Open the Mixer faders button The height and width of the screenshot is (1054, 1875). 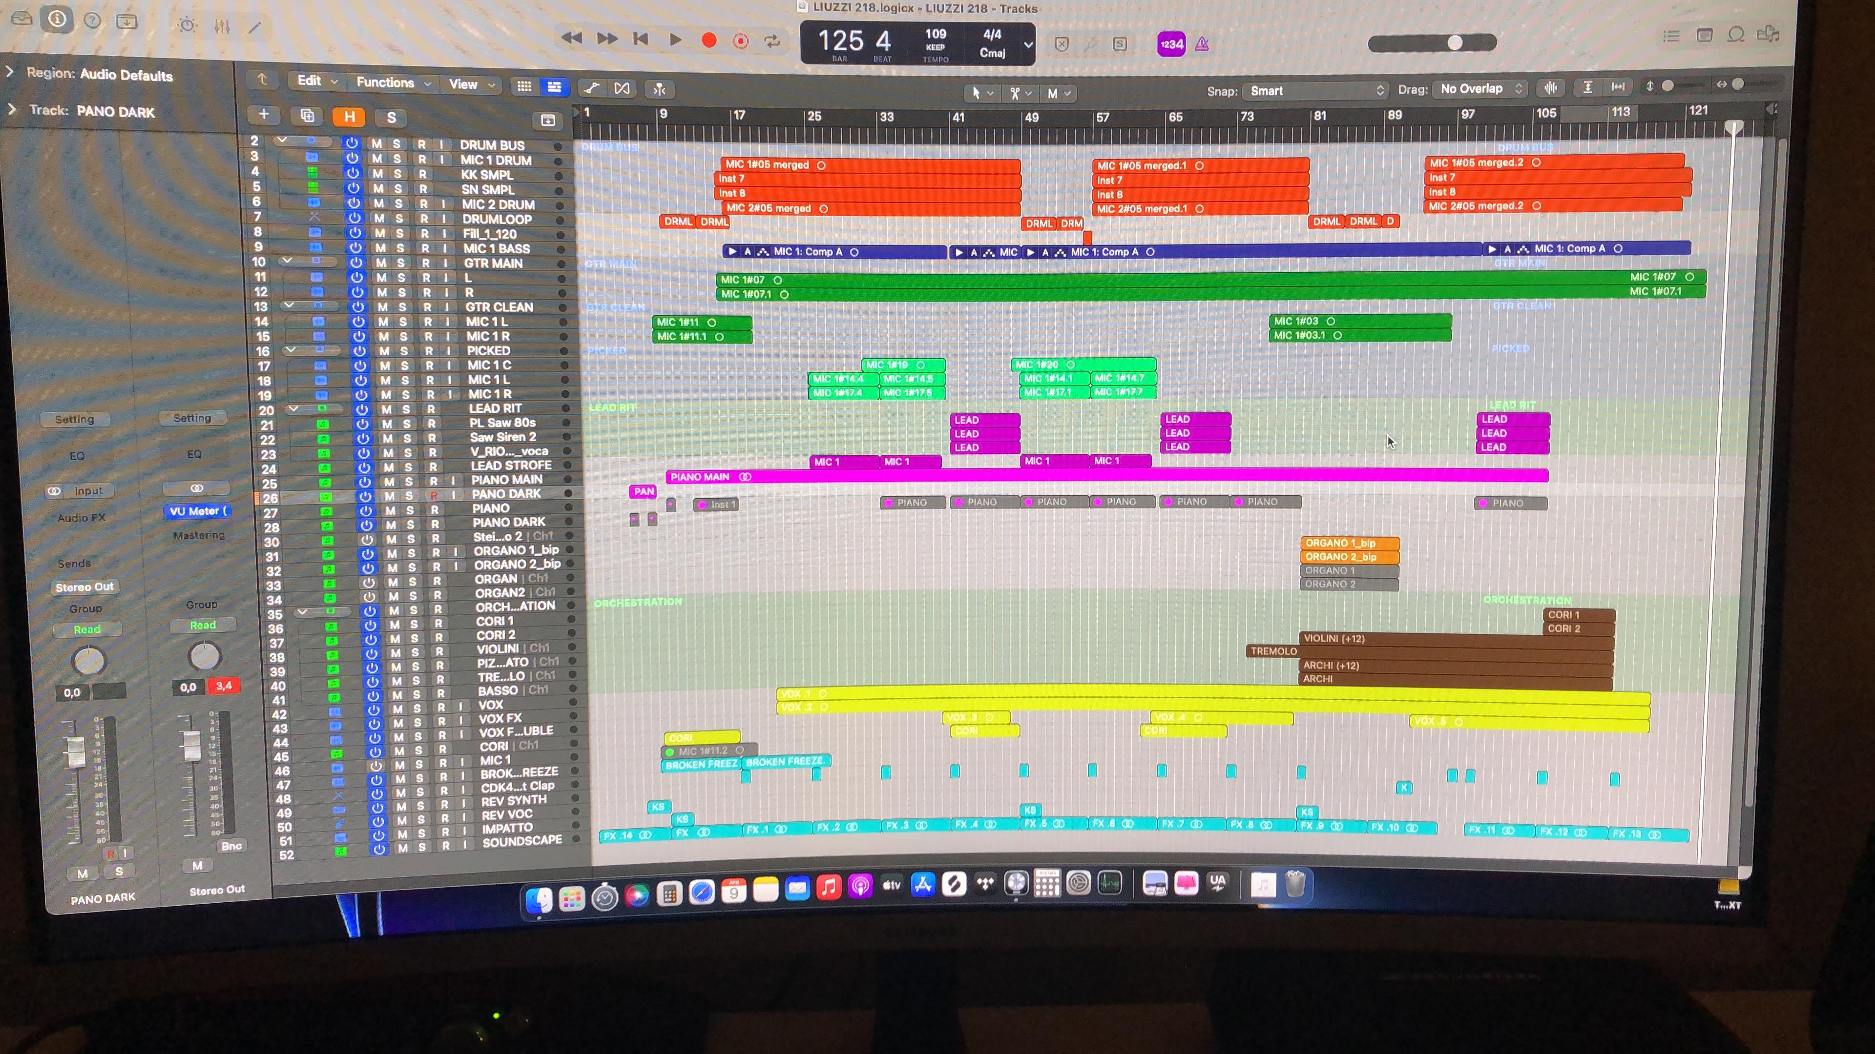(x=222, y=27)
